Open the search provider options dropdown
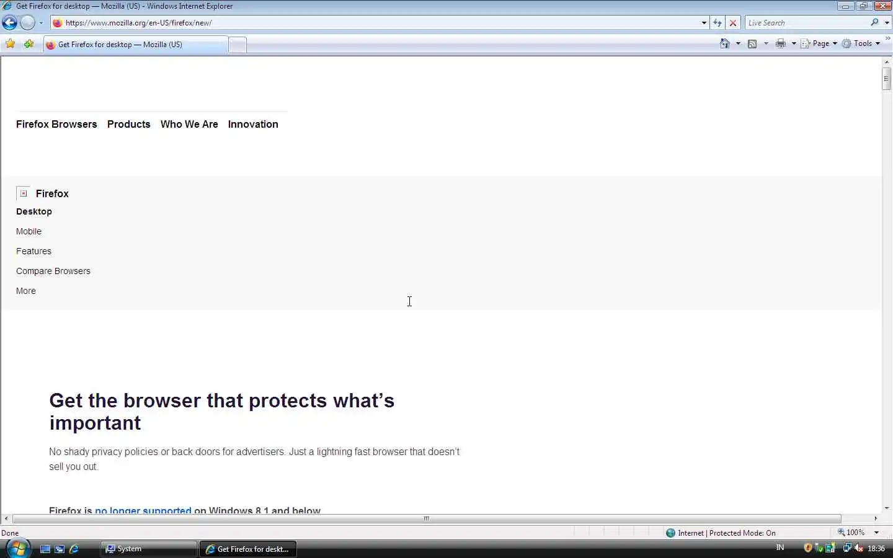893x558 pixels. point(887,23)
